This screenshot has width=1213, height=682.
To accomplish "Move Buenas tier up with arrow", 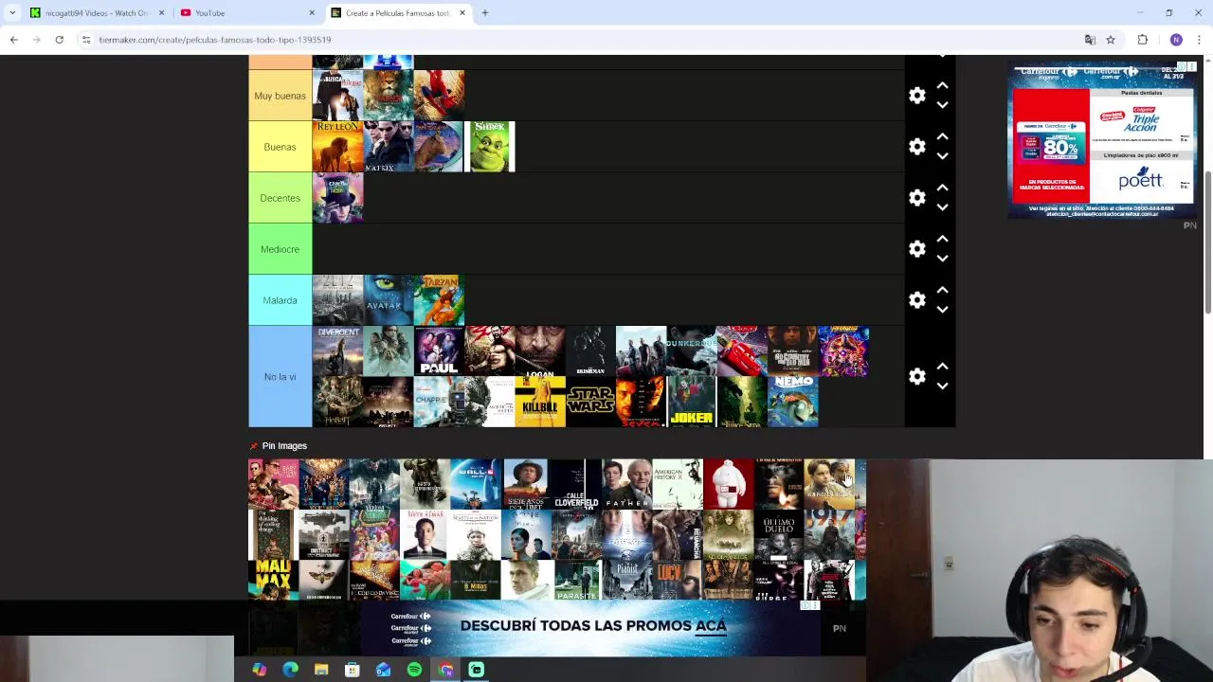I will pos(942,136).
